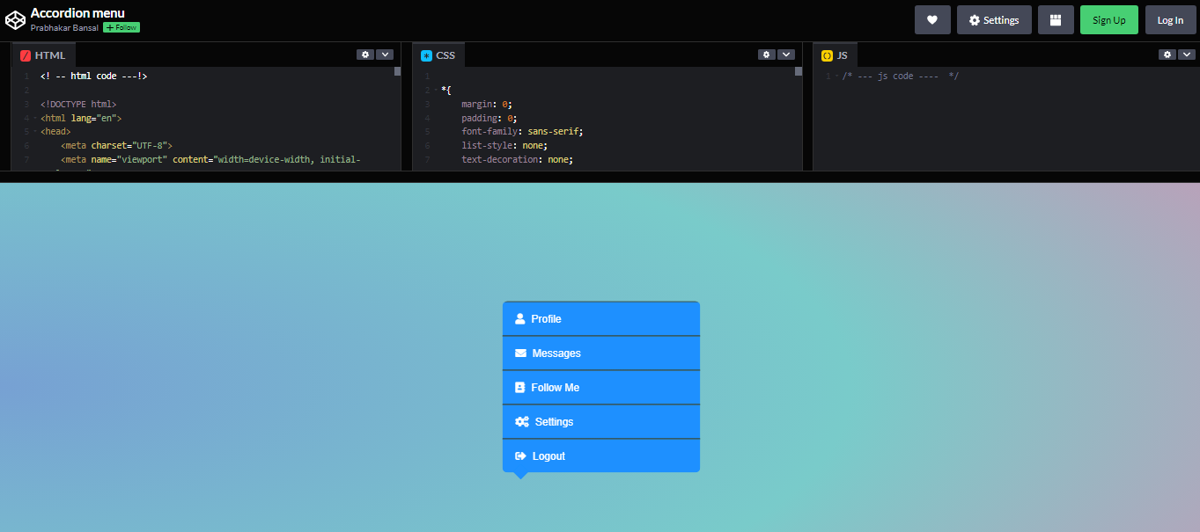Open the CSS panel gear settings icon
Screen dimensions: 1200x532
[x=766, y=54]
